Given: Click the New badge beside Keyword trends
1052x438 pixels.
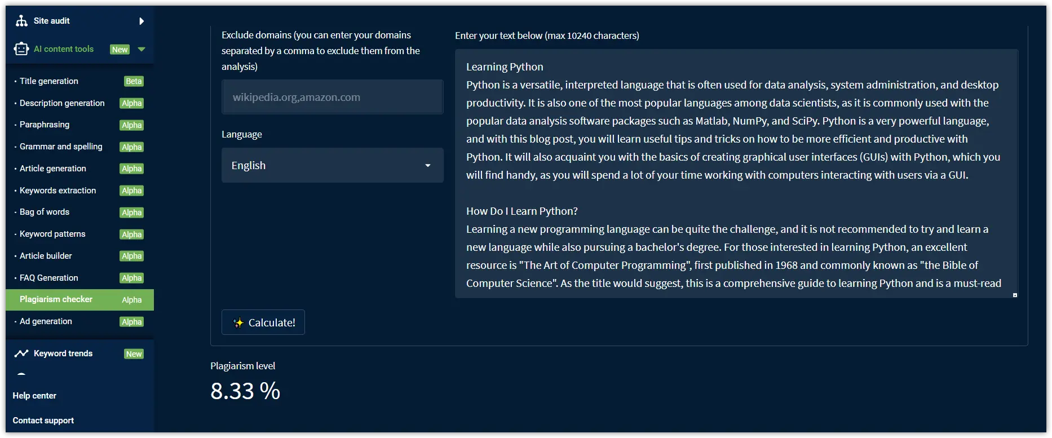Looking at the screenshot, I should [134, 354].
